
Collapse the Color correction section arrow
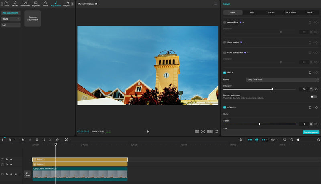tap(248, 53)
